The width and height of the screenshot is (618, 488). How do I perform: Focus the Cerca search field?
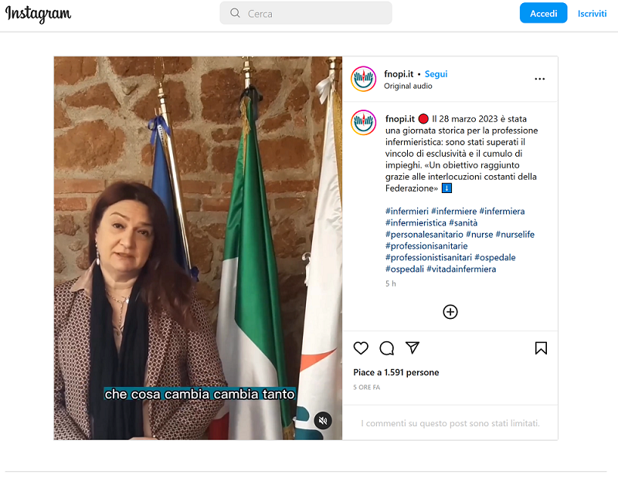(x=306, y=13)
